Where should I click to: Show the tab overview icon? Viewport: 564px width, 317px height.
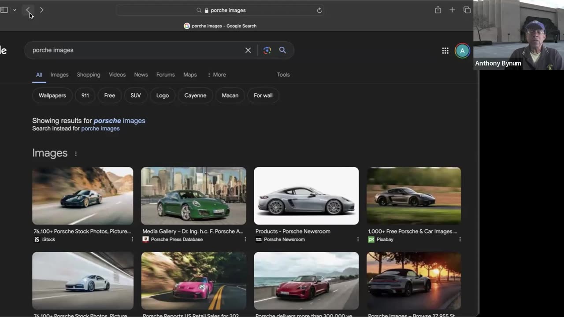tap(467, 10)
